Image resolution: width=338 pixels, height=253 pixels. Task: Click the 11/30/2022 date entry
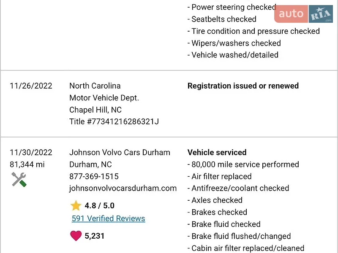(x=31, y=153)
